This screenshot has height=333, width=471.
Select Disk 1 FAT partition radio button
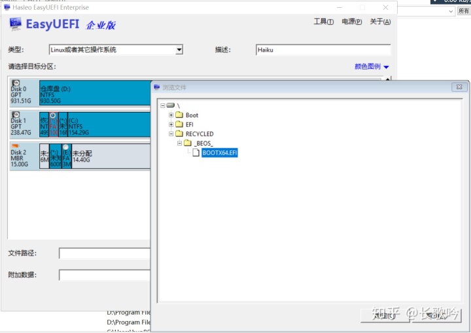point(53,115)
